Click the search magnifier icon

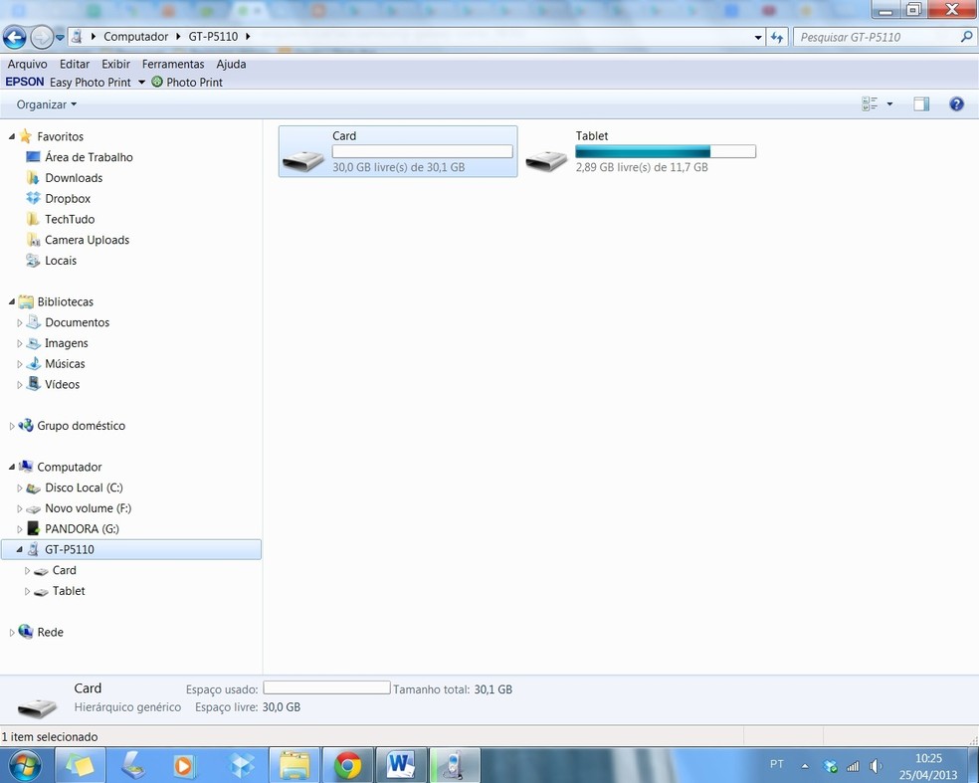pos(966,37)
